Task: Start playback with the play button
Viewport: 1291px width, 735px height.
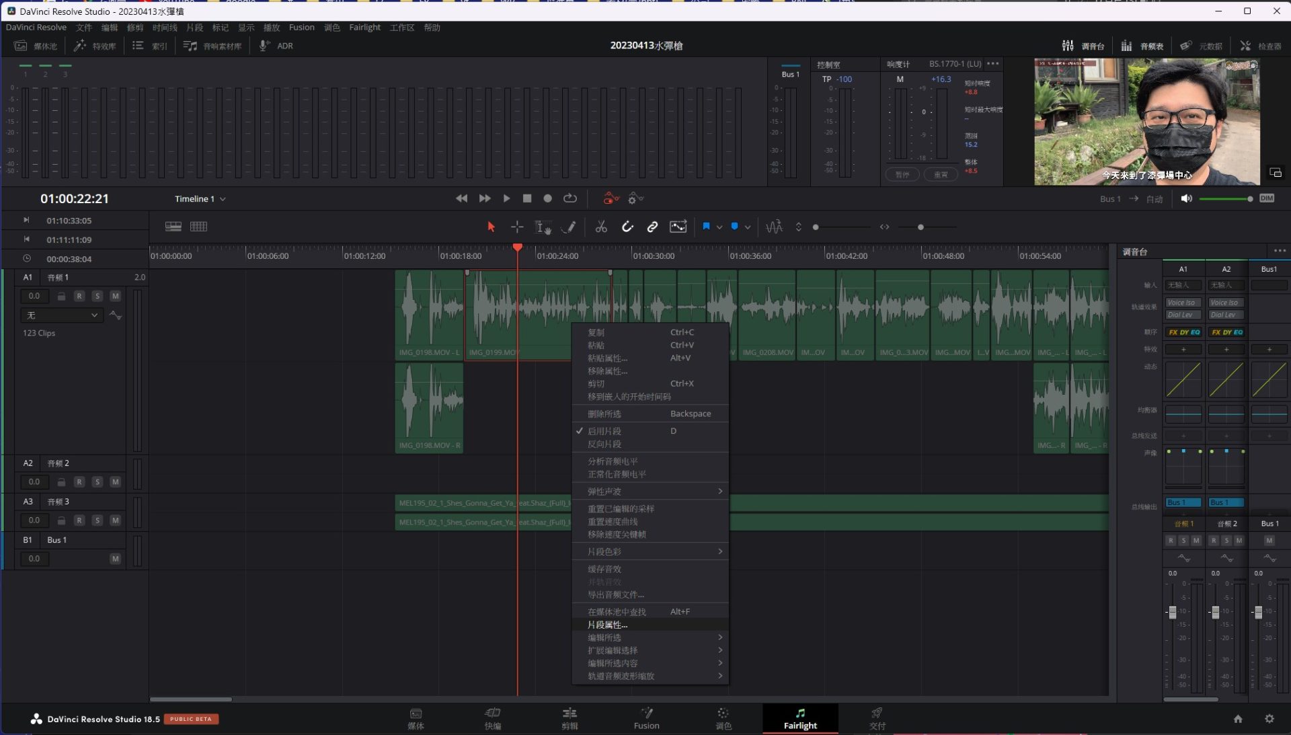Action: click(506, 198)
